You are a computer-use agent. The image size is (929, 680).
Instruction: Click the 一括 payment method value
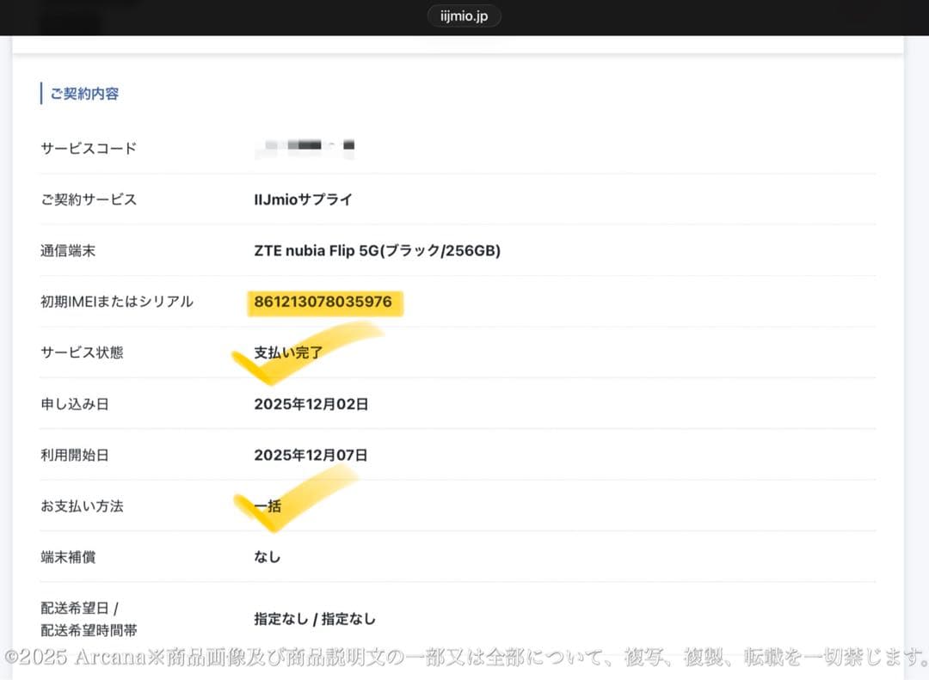point(268,505)
